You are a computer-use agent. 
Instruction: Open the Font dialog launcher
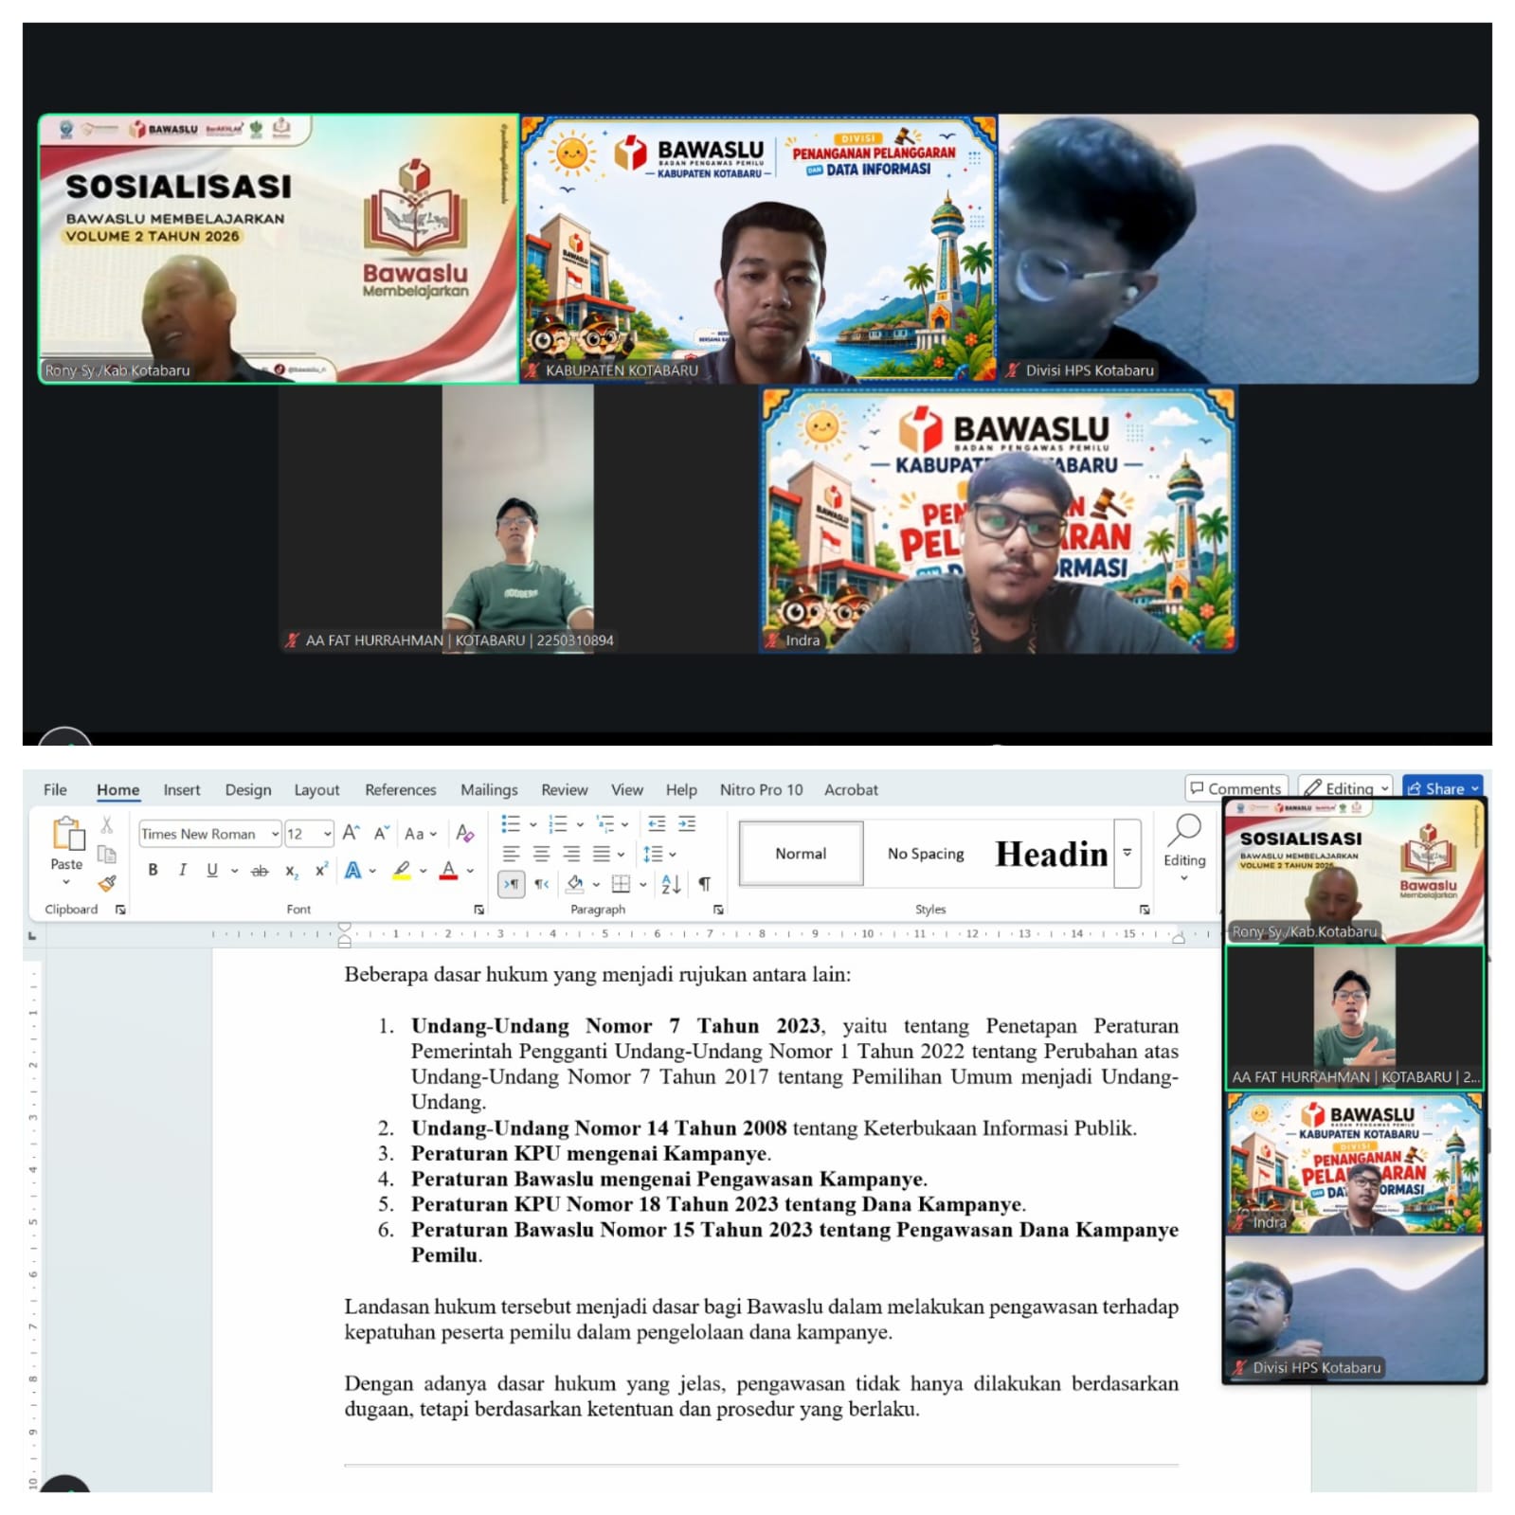478,910
